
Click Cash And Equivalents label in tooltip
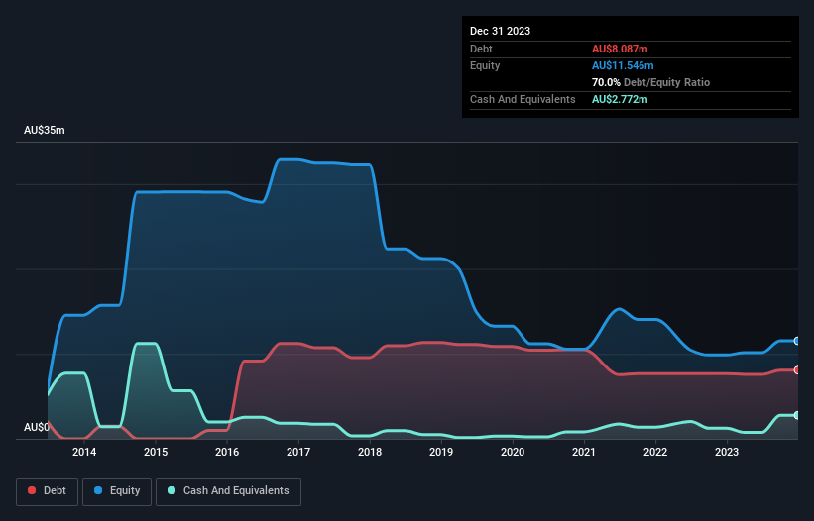[x=523, y=99]
